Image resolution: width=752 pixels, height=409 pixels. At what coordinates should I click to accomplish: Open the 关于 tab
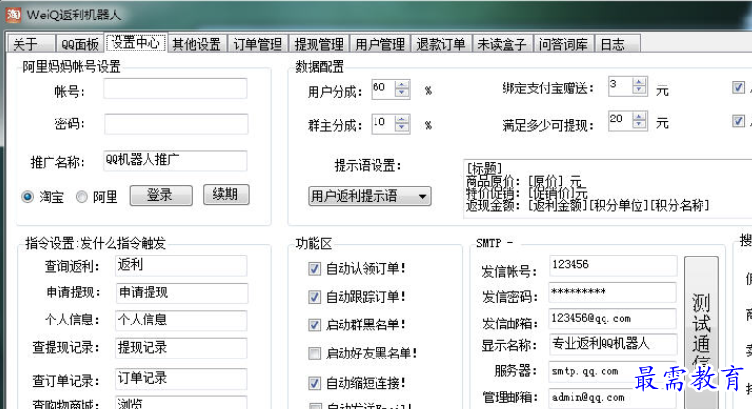pyautogui.click(x=31, y=44)
